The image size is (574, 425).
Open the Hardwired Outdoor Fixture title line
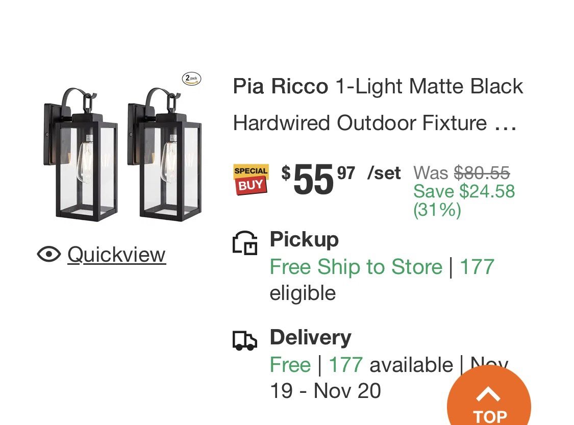click(x=360, y=123)
